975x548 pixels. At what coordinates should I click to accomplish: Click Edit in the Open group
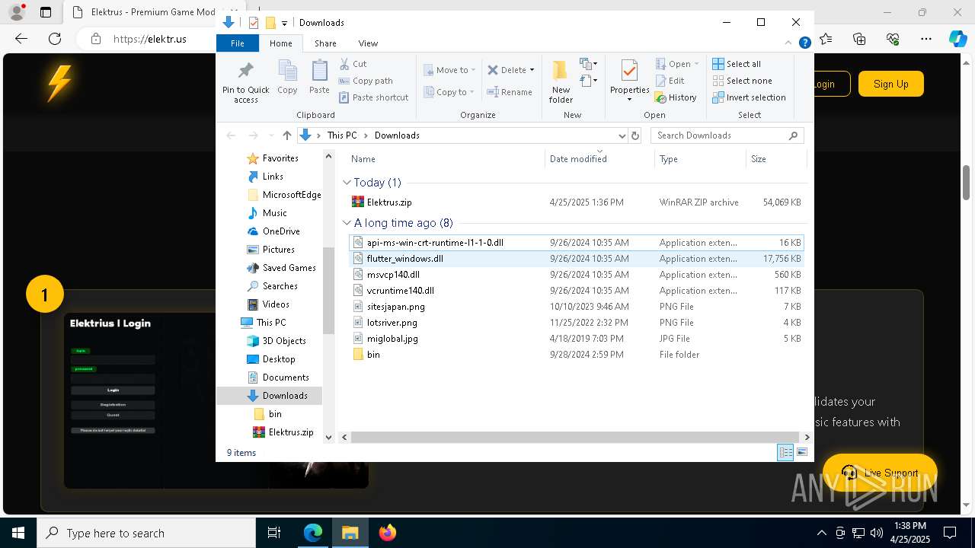point(670,81)
